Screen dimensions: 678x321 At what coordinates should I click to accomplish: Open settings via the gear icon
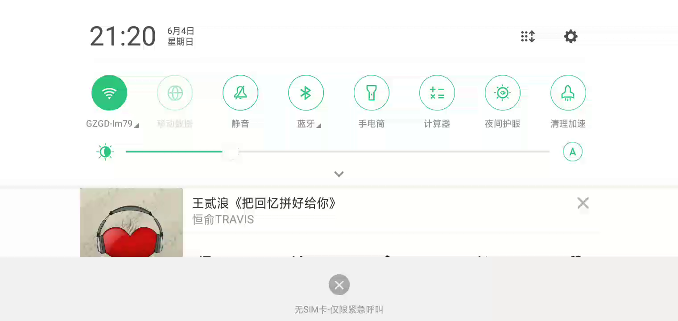click(x=571, y=37)
